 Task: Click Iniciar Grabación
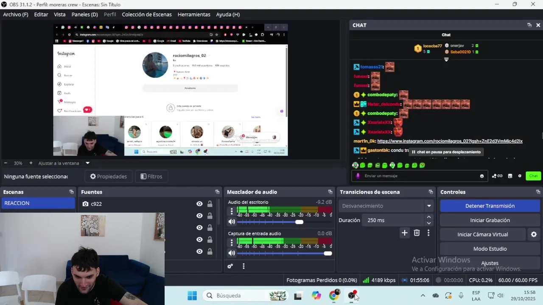tap(490, 220)
